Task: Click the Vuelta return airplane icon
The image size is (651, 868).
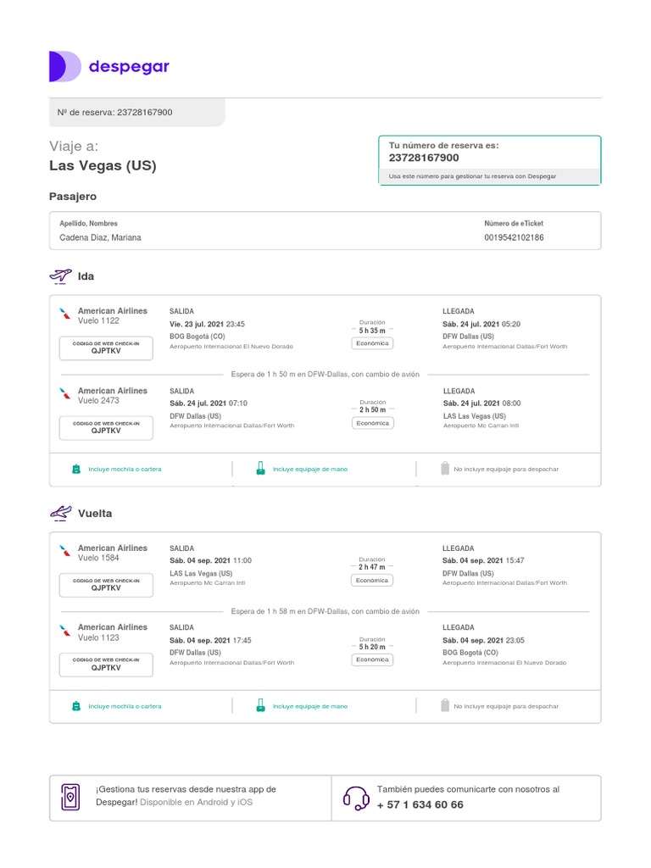Action: (61, 513)
